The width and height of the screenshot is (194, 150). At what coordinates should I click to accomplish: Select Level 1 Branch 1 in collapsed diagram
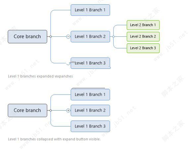90,95
